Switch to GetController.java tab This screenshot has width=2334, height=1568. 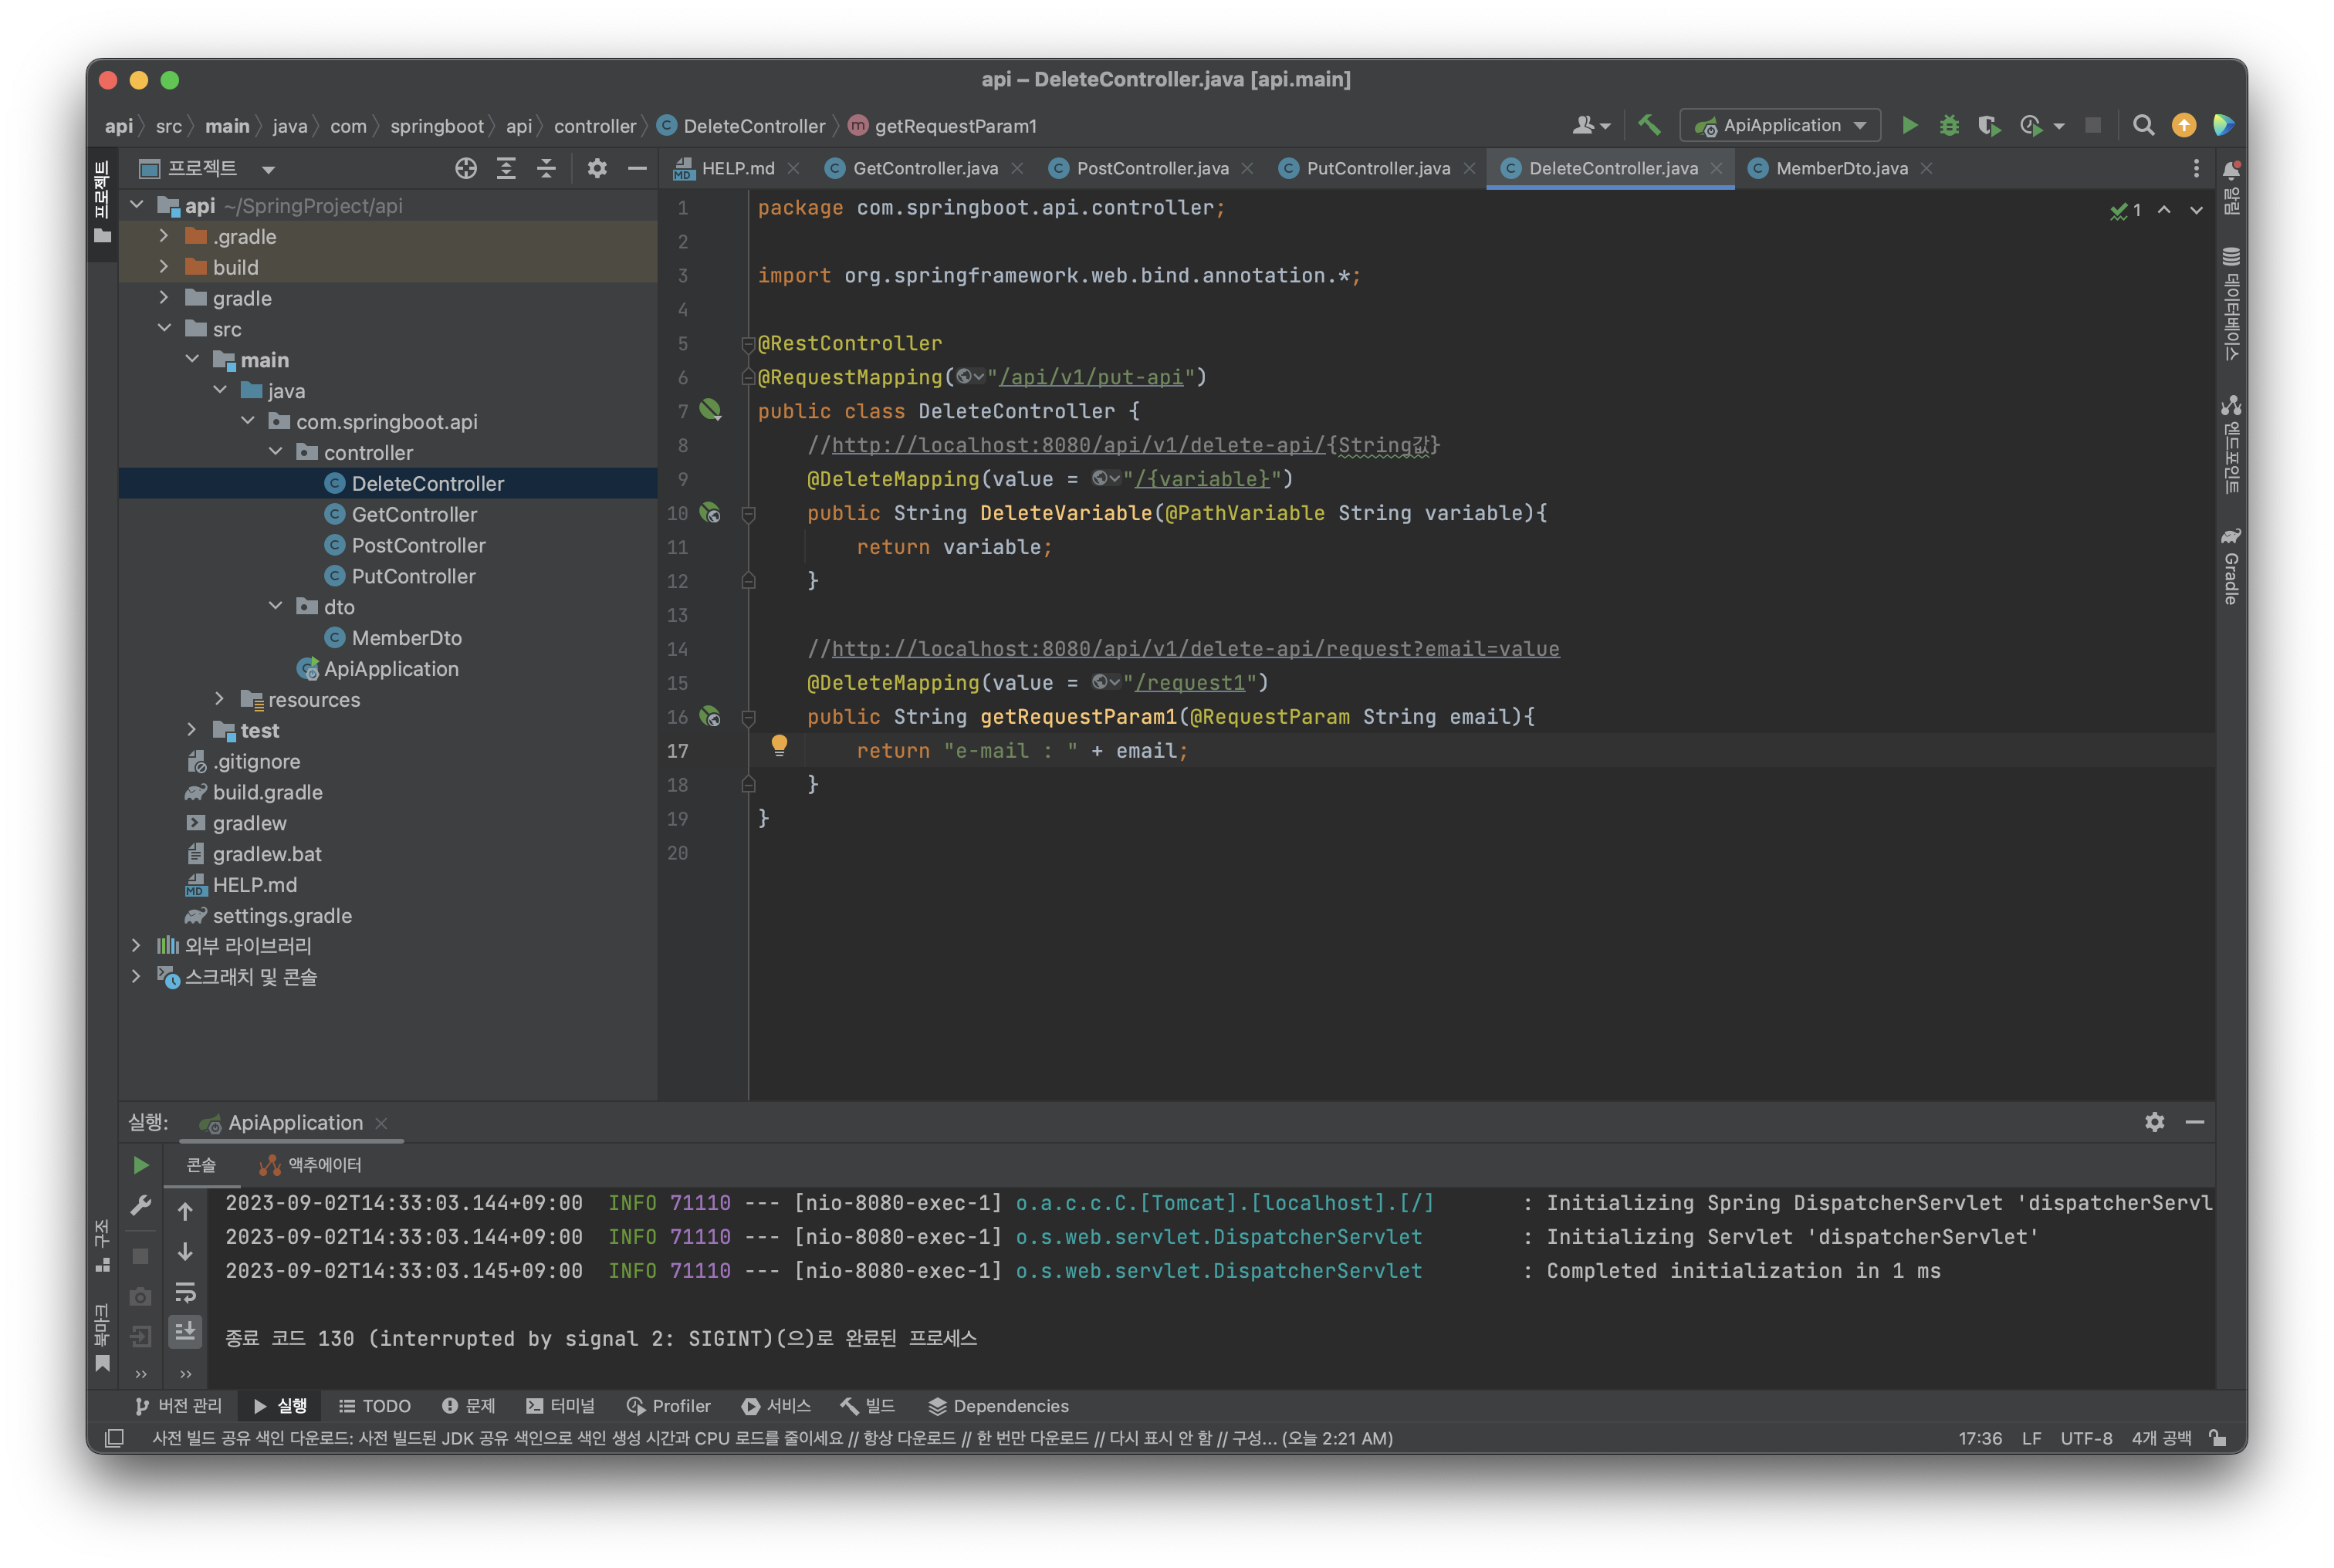tap(925, 168)
